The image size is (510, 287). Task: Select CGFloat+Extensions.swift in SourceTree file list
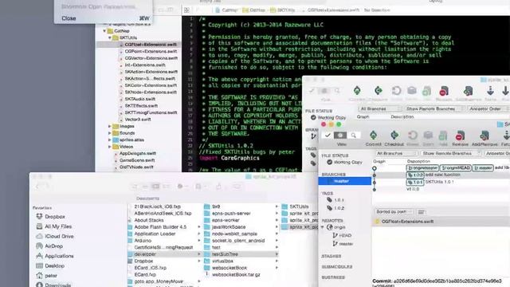tap(441, 222)
